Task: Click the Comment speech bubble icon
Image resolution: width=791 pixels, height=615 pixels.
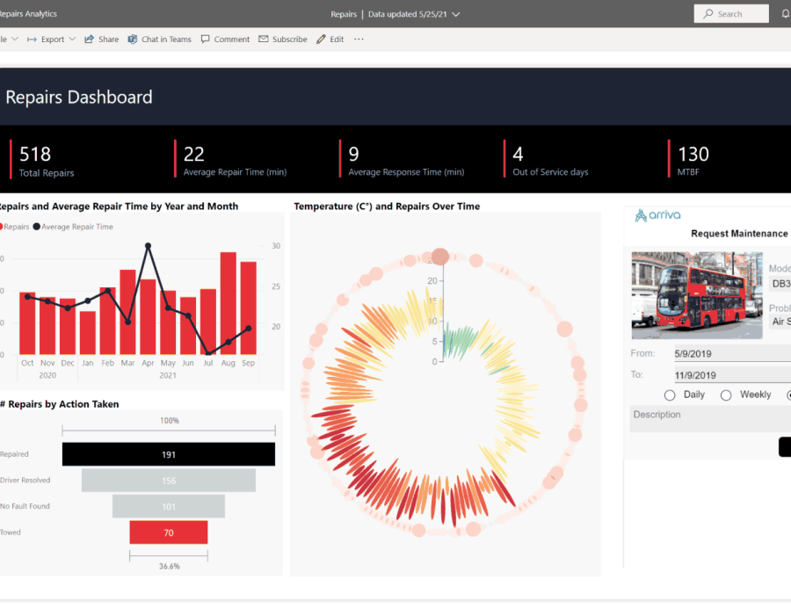Action: 206,40
